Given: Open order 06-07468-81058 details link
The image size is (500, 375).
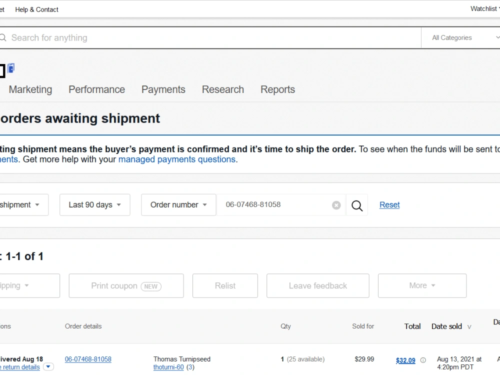Looking at the screenshot, I should 88,359.
